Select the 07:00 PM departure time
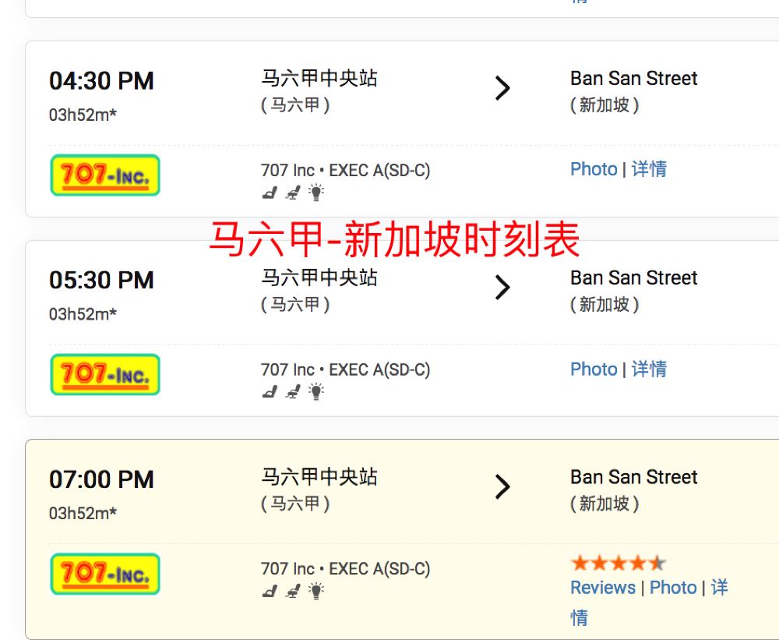 [101, 479]
